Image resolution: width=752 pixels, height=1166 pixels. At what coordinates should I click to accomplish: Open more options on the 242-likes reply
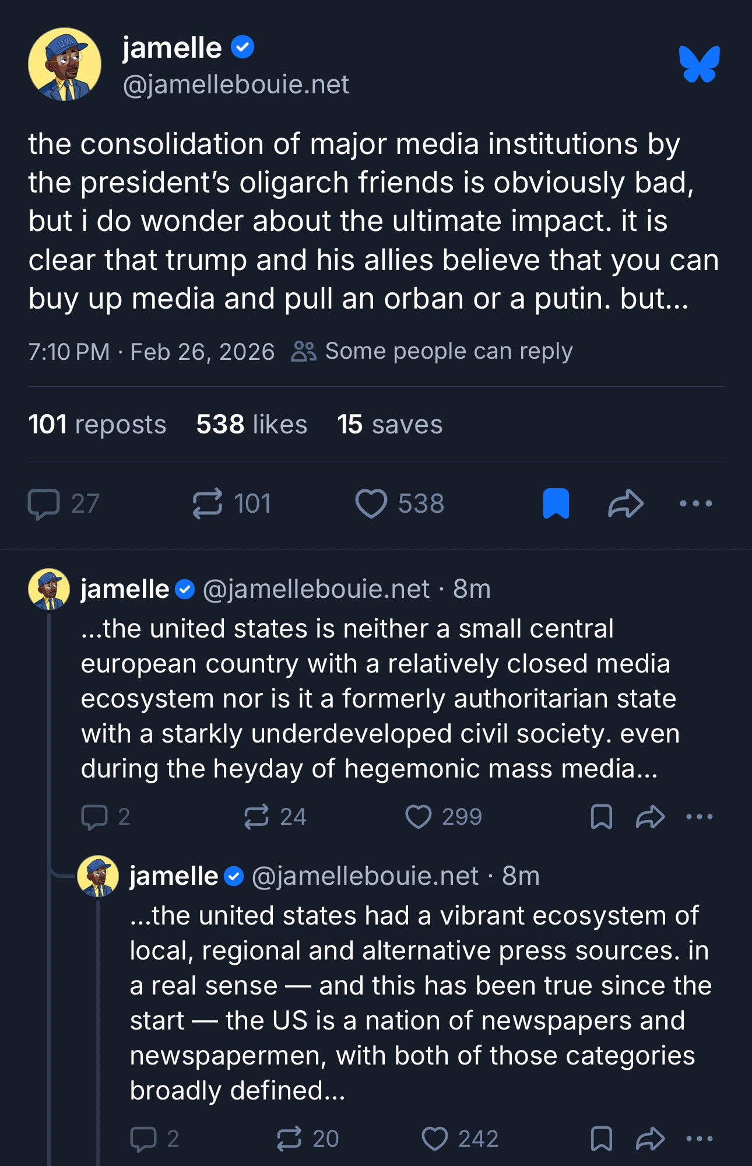tap(699, 1139)
